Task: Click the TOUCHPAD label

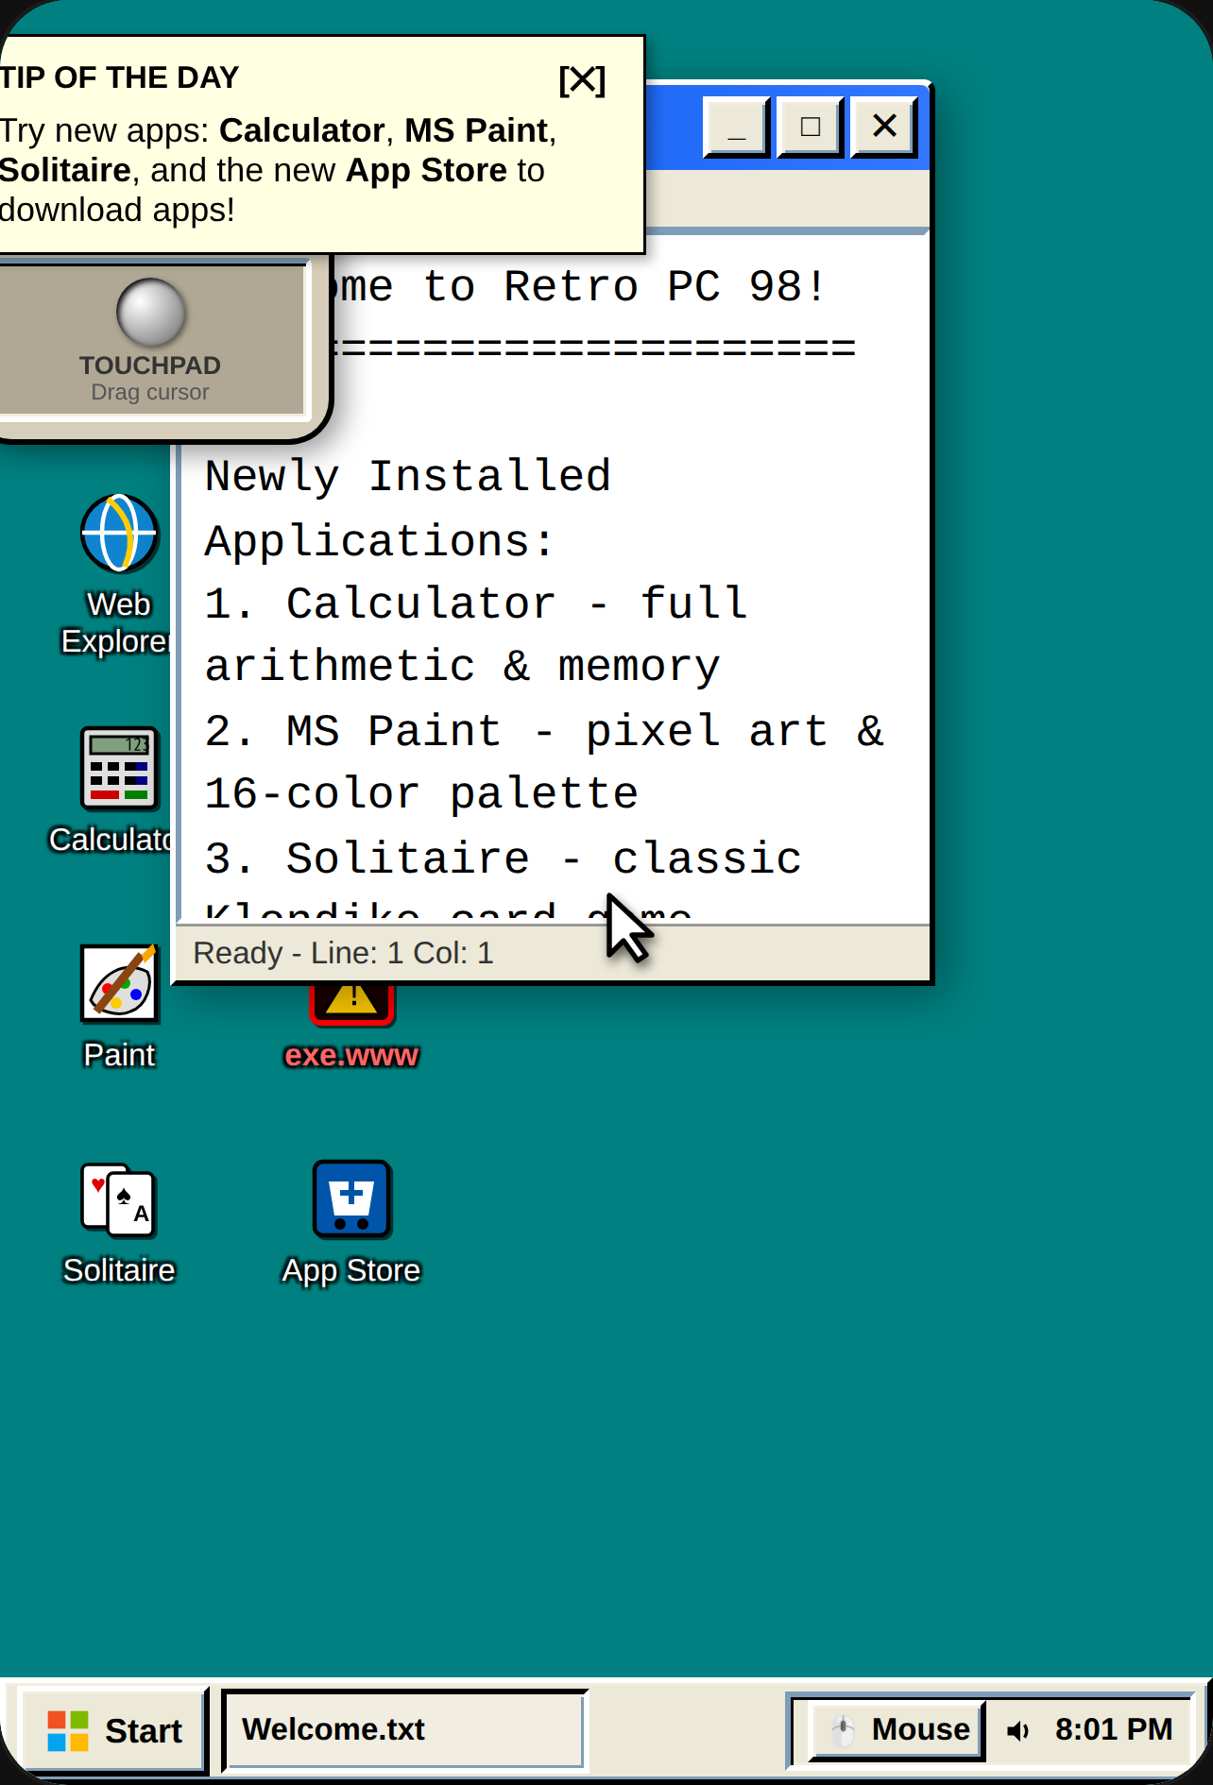Action: coord(150,365)
